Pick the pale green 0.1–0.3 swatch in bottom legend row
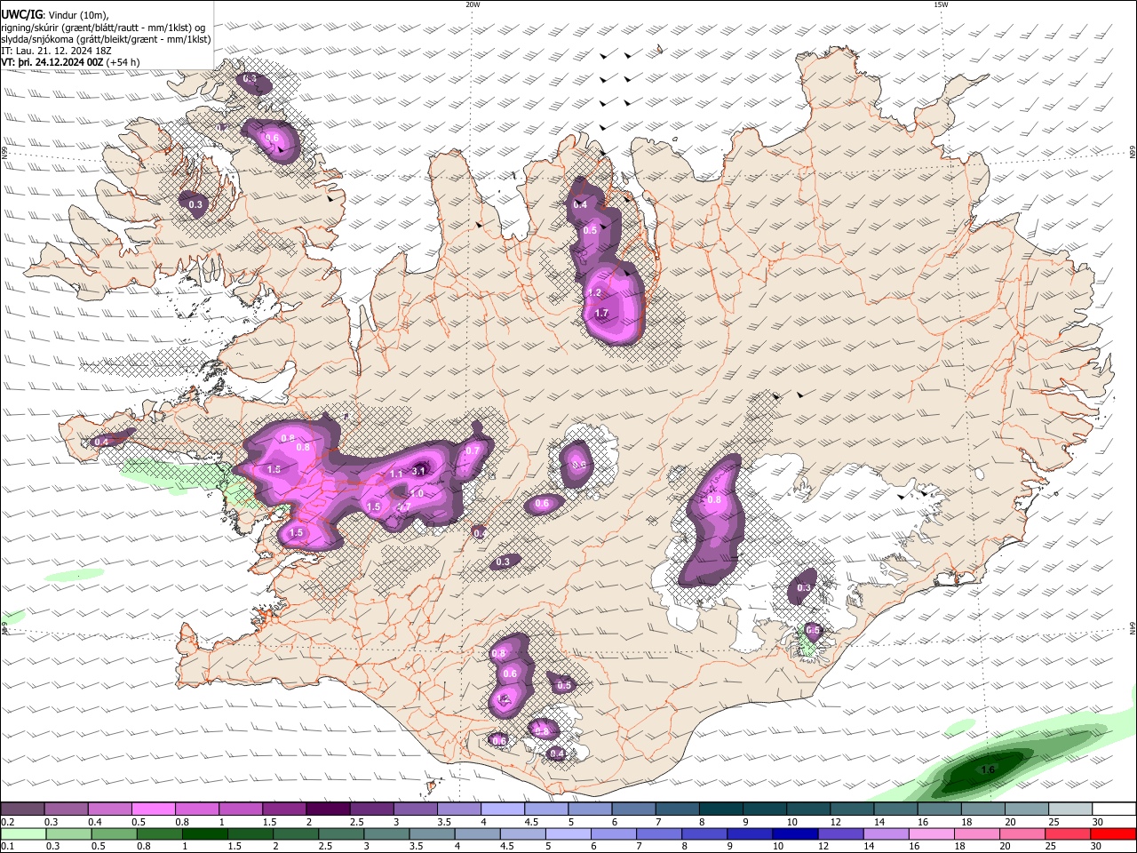The height and width of the screenshot is (853, 1137). pos(23,833)
